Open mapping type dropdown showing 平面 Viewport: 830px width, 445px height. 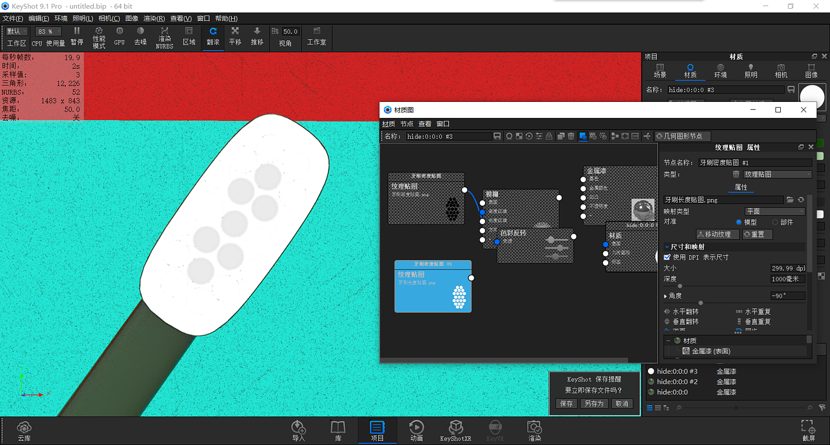click(x=775, y=212)
